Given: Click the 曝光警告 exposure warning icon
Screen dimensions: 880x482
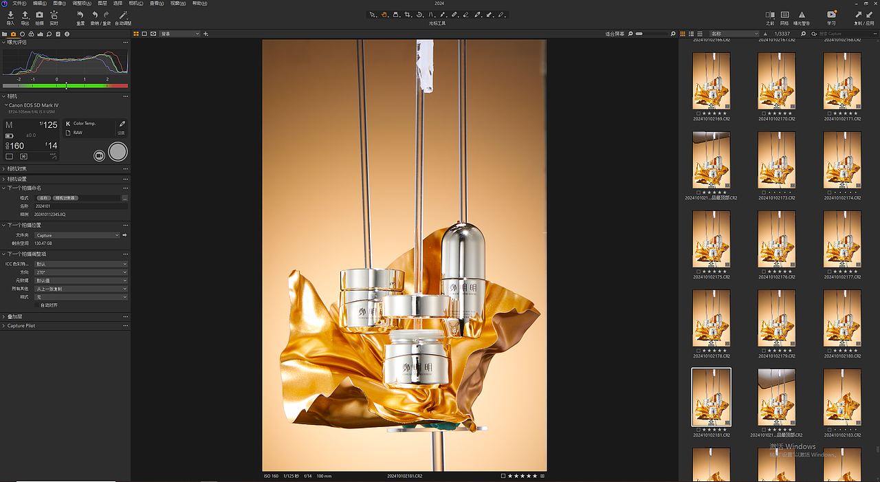Looking at the screenshot, I should click(x=802, y=14).
